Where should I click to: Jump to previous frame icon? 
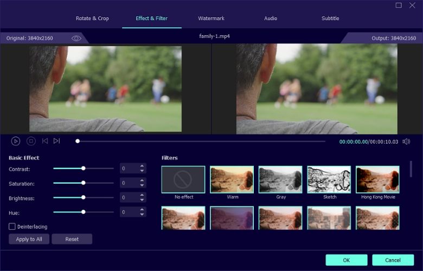tap(45, 141)
